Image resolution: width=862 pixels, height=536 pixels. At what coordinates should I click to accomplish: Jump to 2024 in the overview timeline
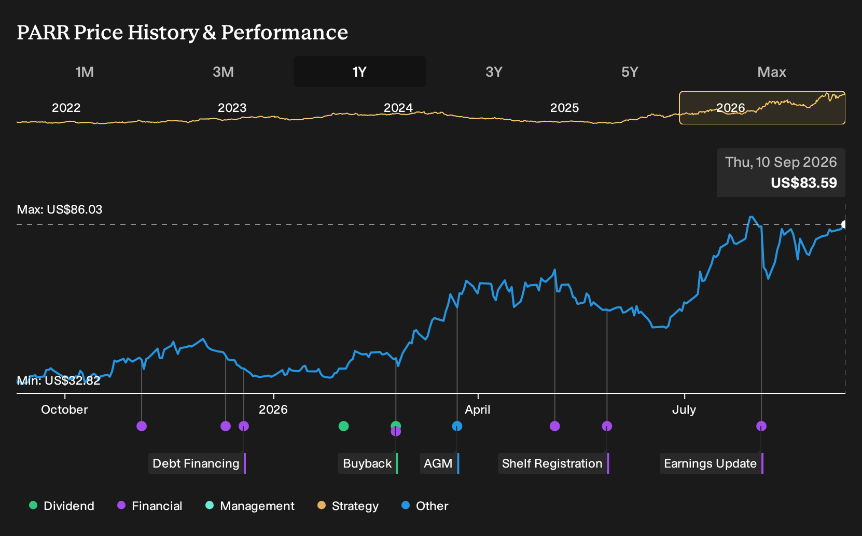pos(398,108)
